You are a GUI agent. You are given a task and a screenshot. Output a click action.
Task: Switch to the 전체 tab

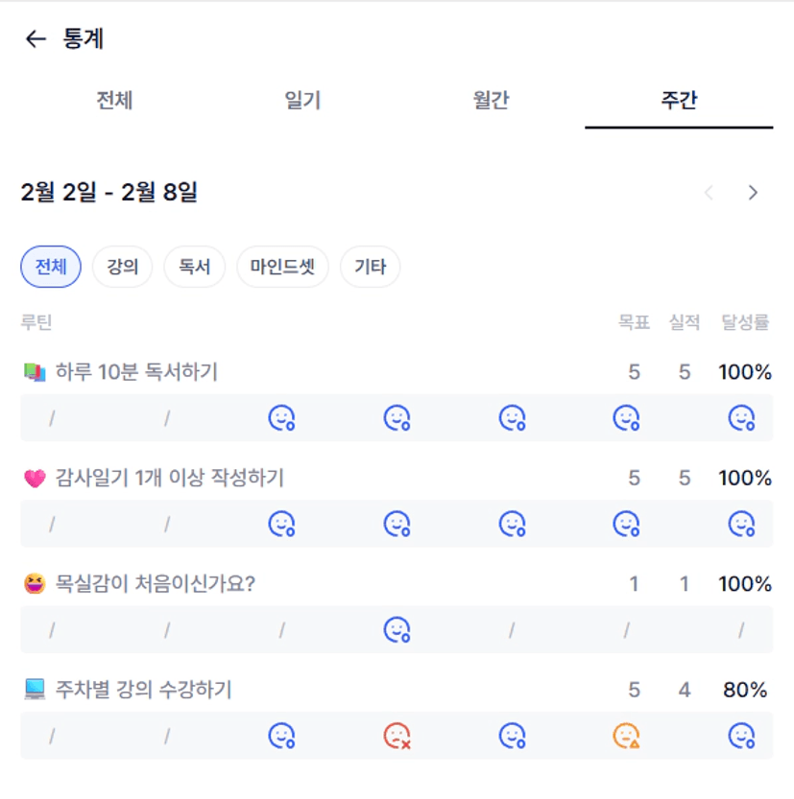point(114,100)
